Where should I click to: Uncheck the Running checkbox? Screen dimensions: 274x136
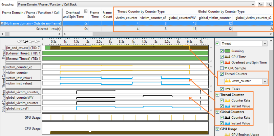click(222, 51)
